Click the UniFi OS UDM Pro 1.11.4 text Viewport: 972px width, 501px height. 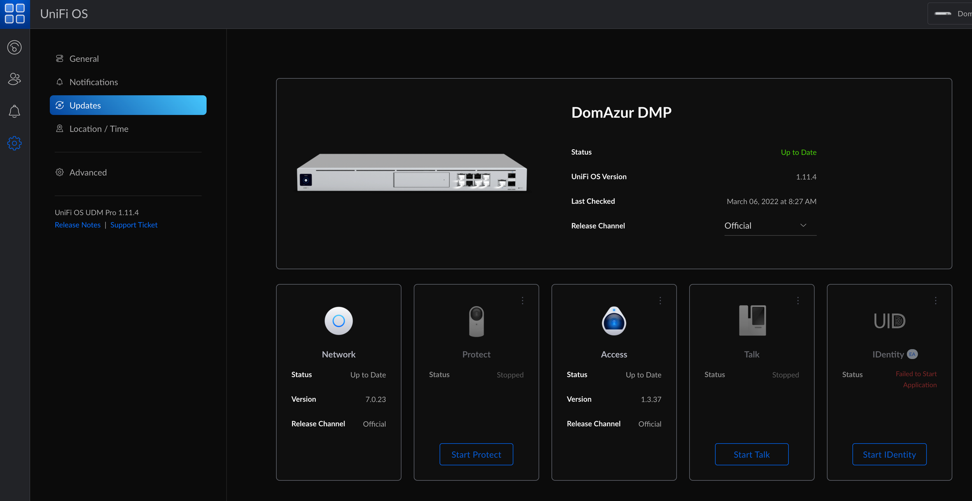[97, 212]
